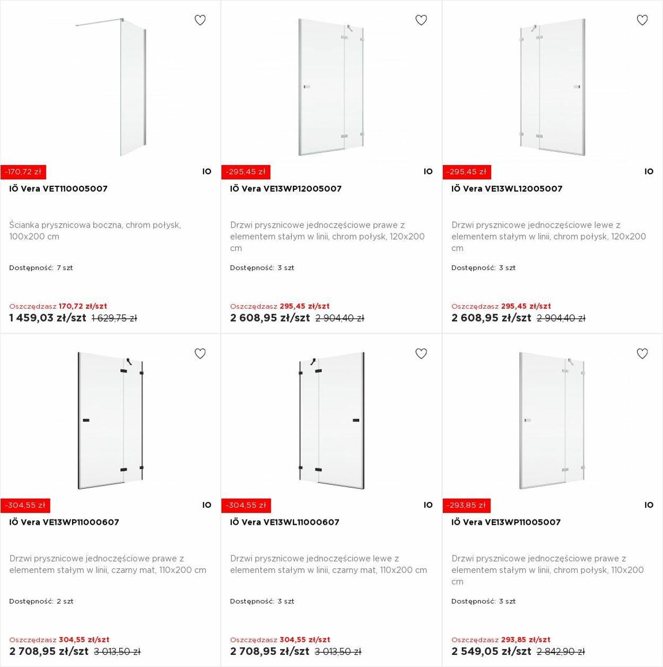The height and width of the screenshot is (667, 663).
Task: View the side shower wall product image
Action: tap(110, 87)
